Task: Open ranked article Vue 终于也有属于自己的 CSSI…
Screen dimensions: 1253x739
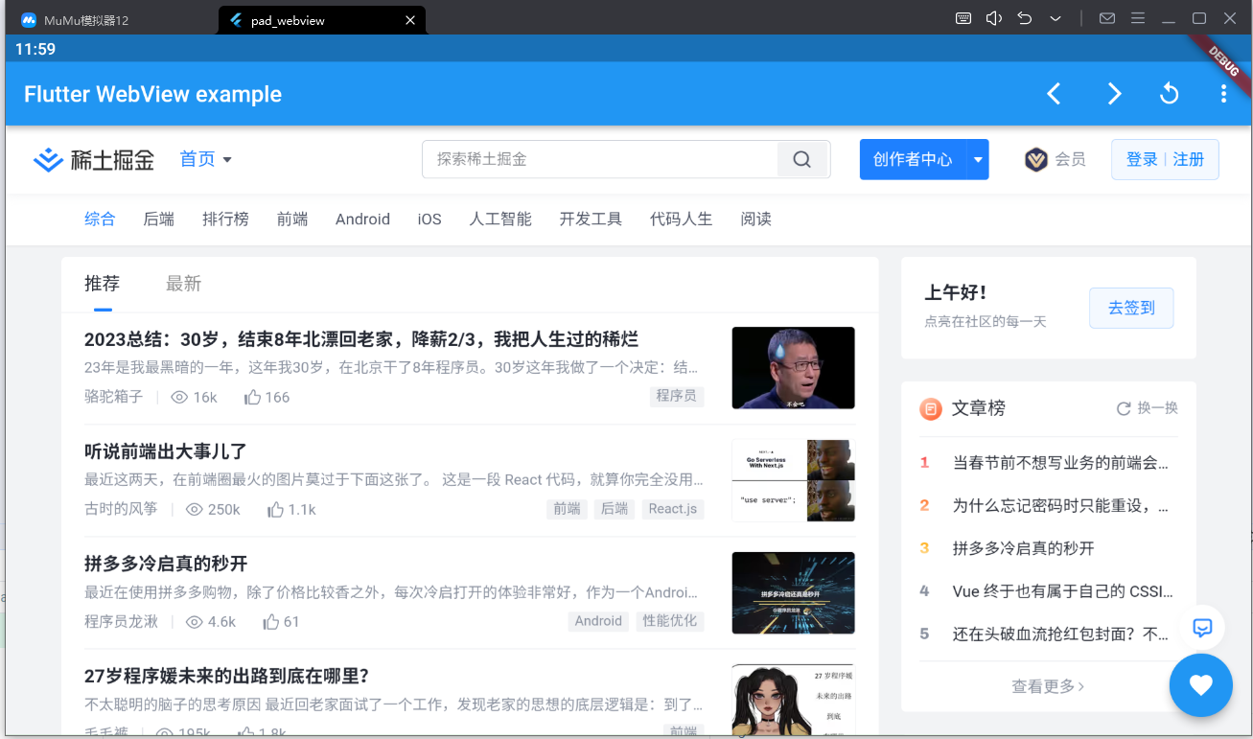Action: coord(1063,591)
